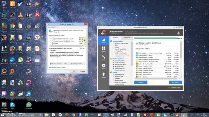Uncheck Temporary Internet Files in CCleaner
The height and width of the screenshot is (117, 209).
(113, 43)
